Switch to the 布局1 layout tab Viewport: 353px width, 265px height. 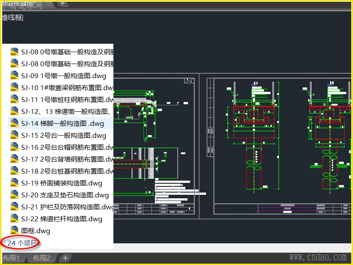click(12, 258)
